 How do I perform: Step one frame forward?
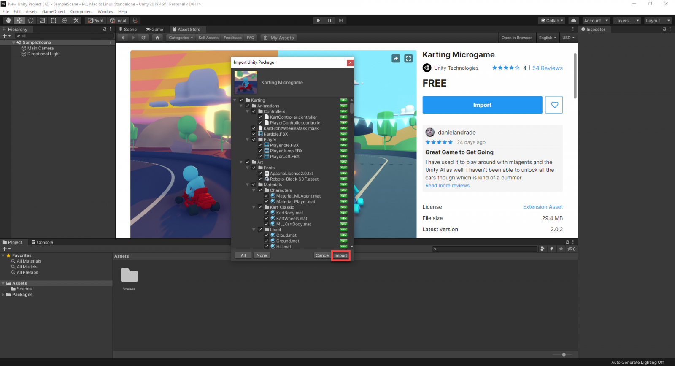341,20
